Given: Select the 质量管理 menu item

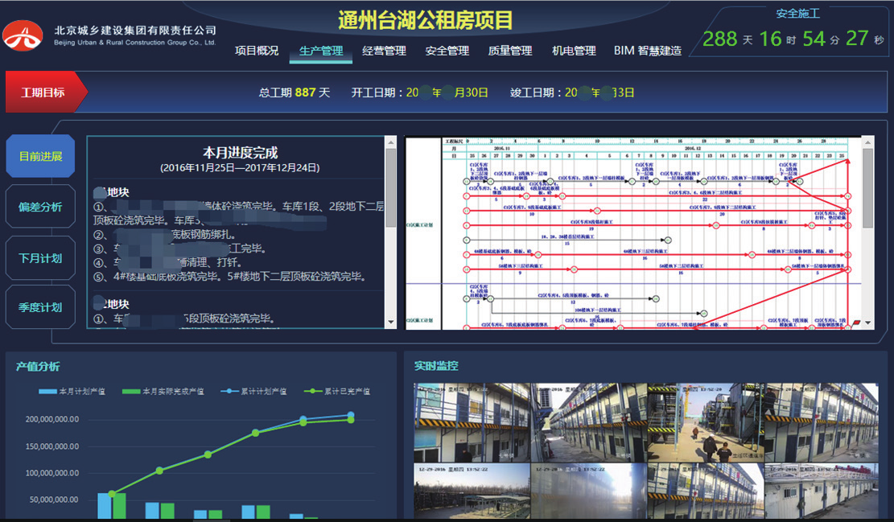Looking at the screenshot, I should (x=510, y=51).
